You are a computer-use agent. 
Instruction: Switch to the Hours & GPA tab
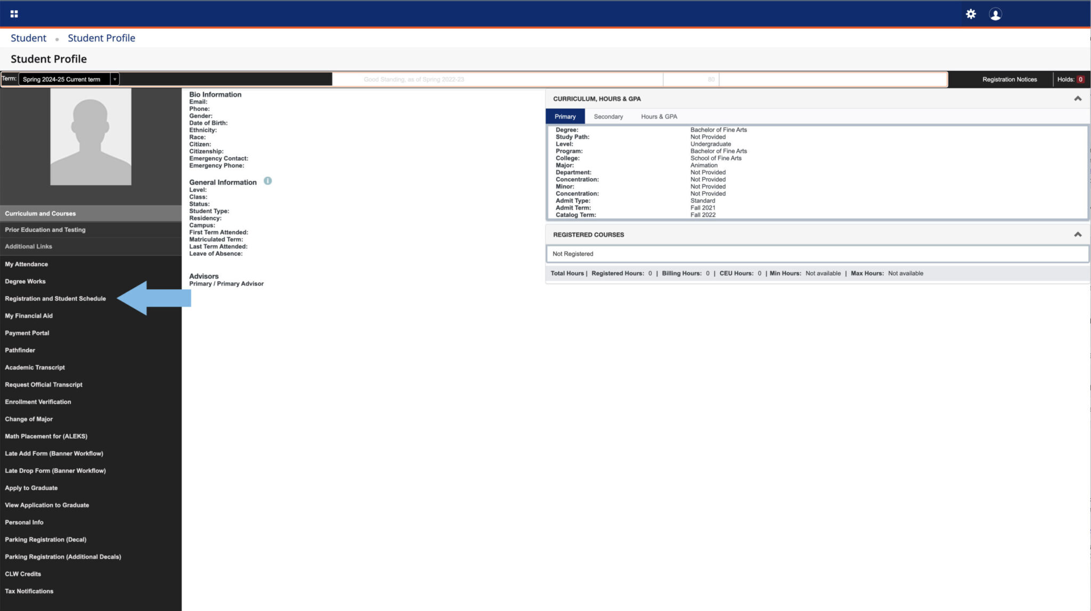pos(658,117)
